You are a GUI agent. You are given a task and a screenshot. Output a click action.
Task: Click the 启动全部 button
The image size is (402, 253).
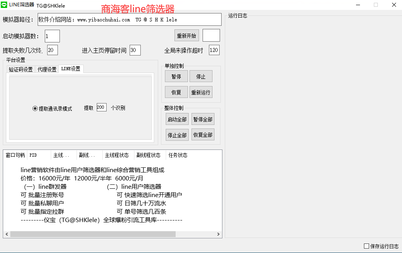[177, 119]
